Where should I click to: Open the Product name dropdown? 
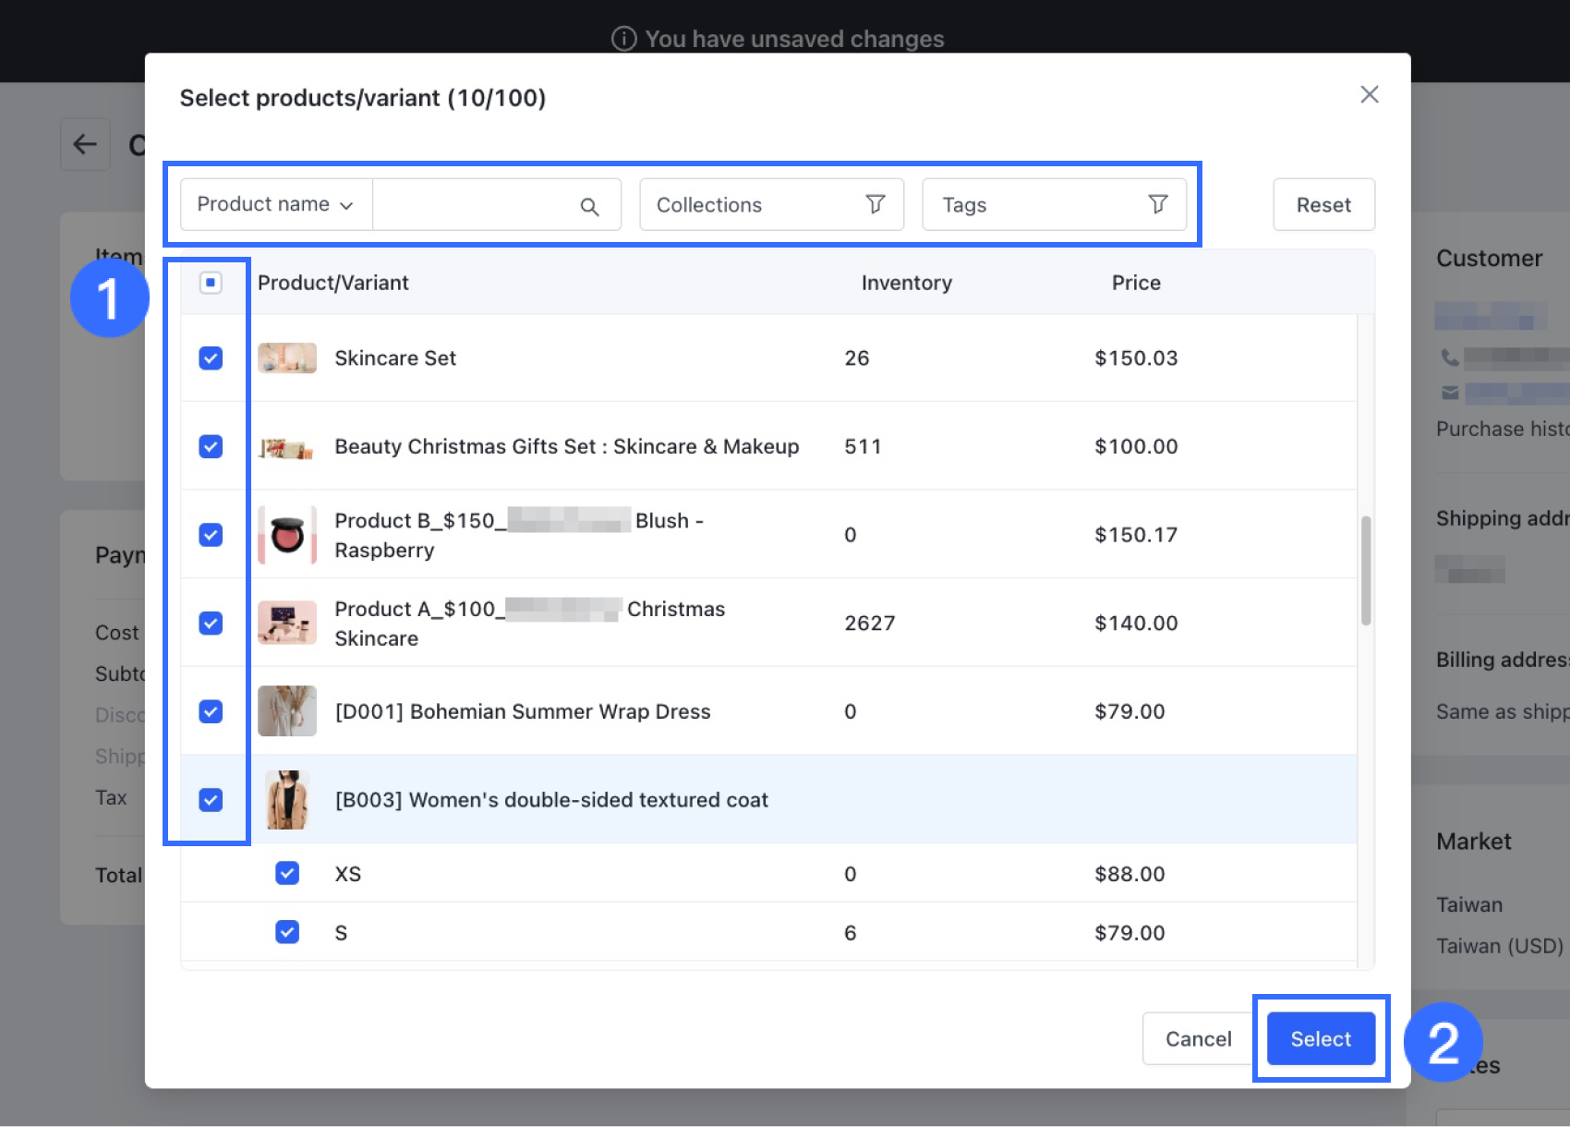[275, 204]
